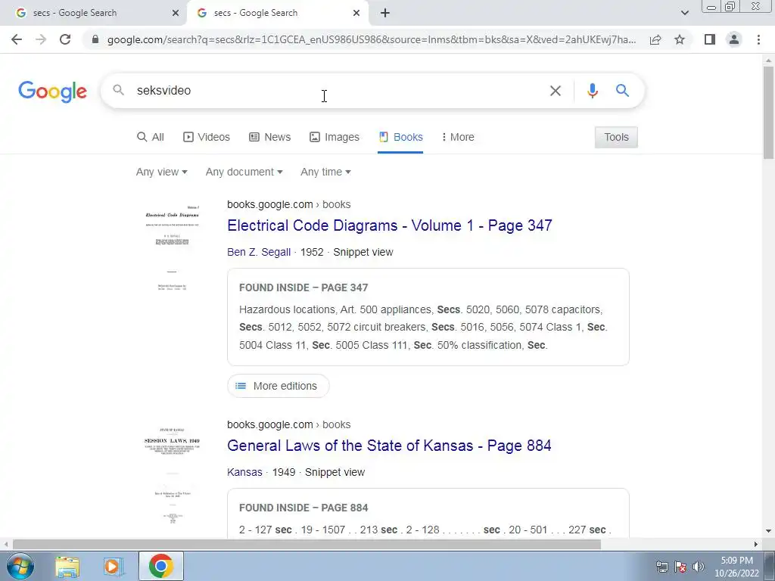Open the More search categories menu
The height and width of the screenshot is (581, 775).
(458, 137)
